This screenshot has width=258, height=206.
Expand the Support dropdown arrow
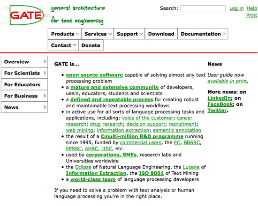(x=141, y=34)
